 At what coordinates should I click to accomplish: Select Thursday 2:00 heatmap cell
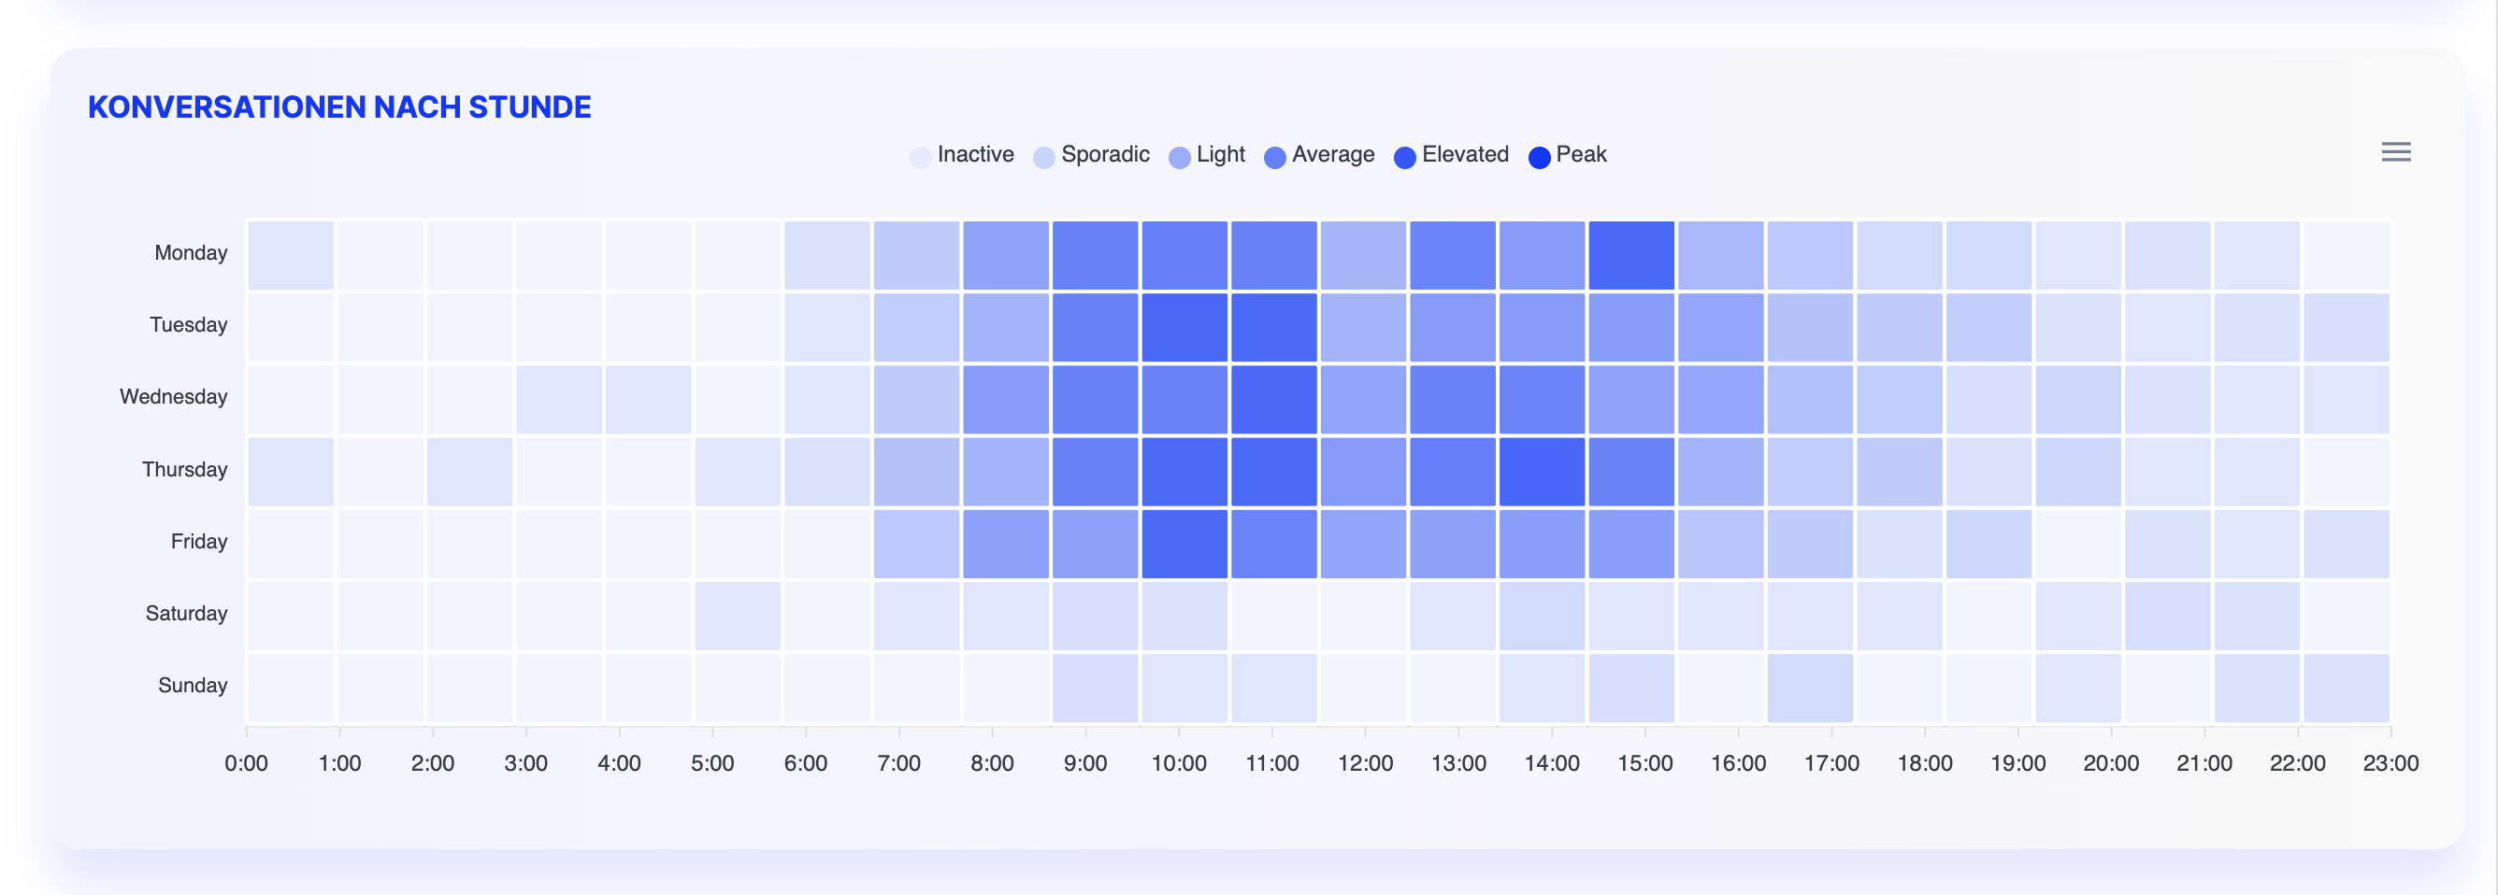click(469, 472)
